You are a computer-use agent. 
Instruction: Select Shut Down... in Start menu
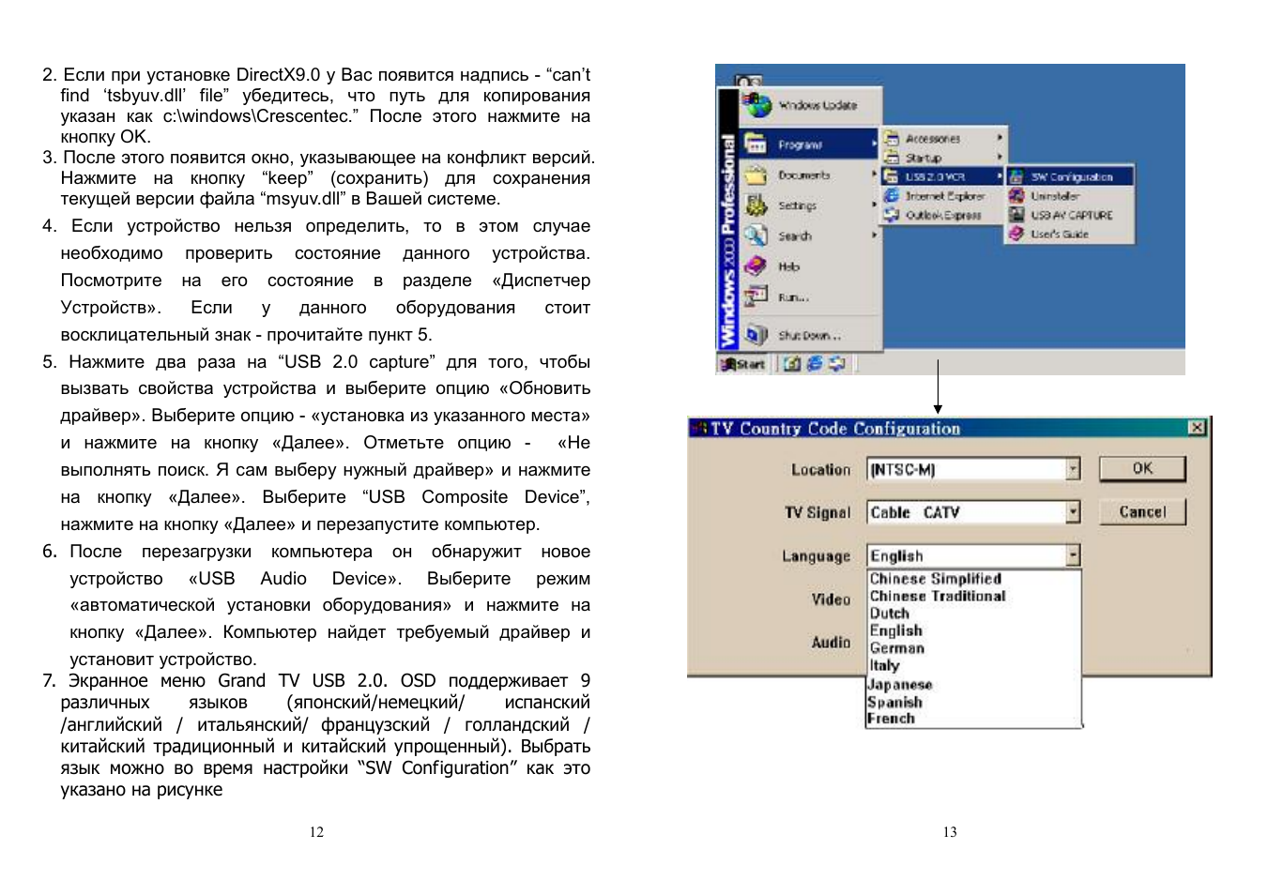pyautogui.click(x=810, y=335)
